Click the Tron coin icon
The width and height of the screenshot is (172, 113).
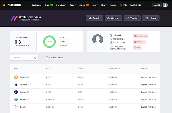point(16,107)
